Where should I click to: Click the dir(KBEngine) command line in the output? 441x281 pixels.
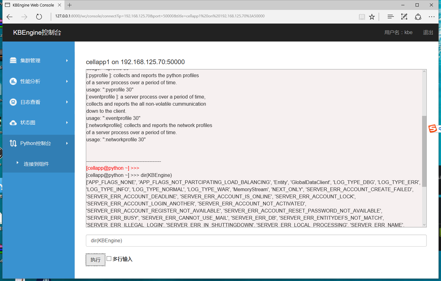click(129, 175)
